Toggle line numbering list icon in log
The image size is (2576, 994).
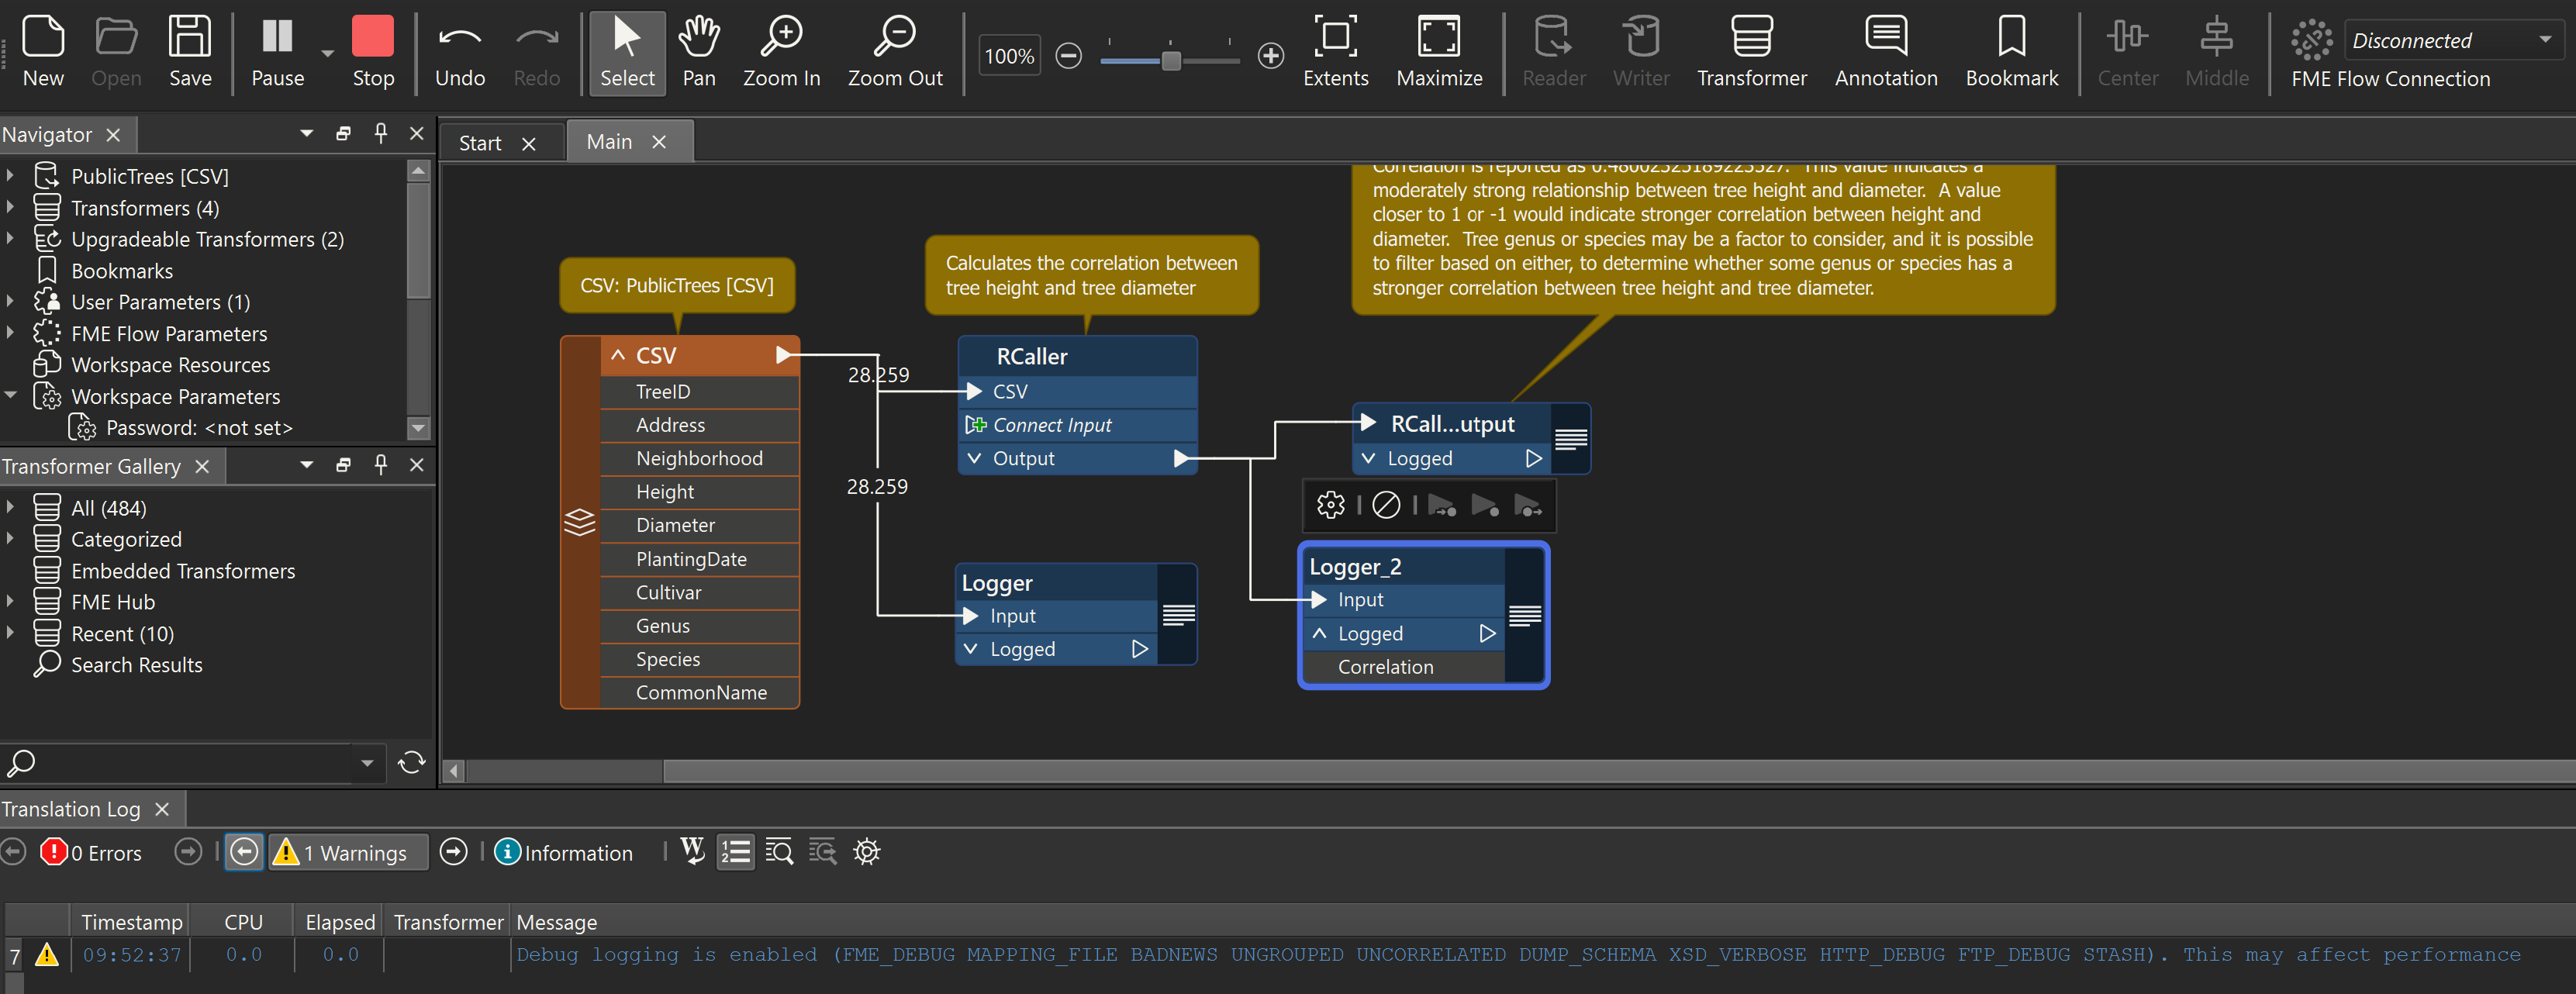pos(735,852)
